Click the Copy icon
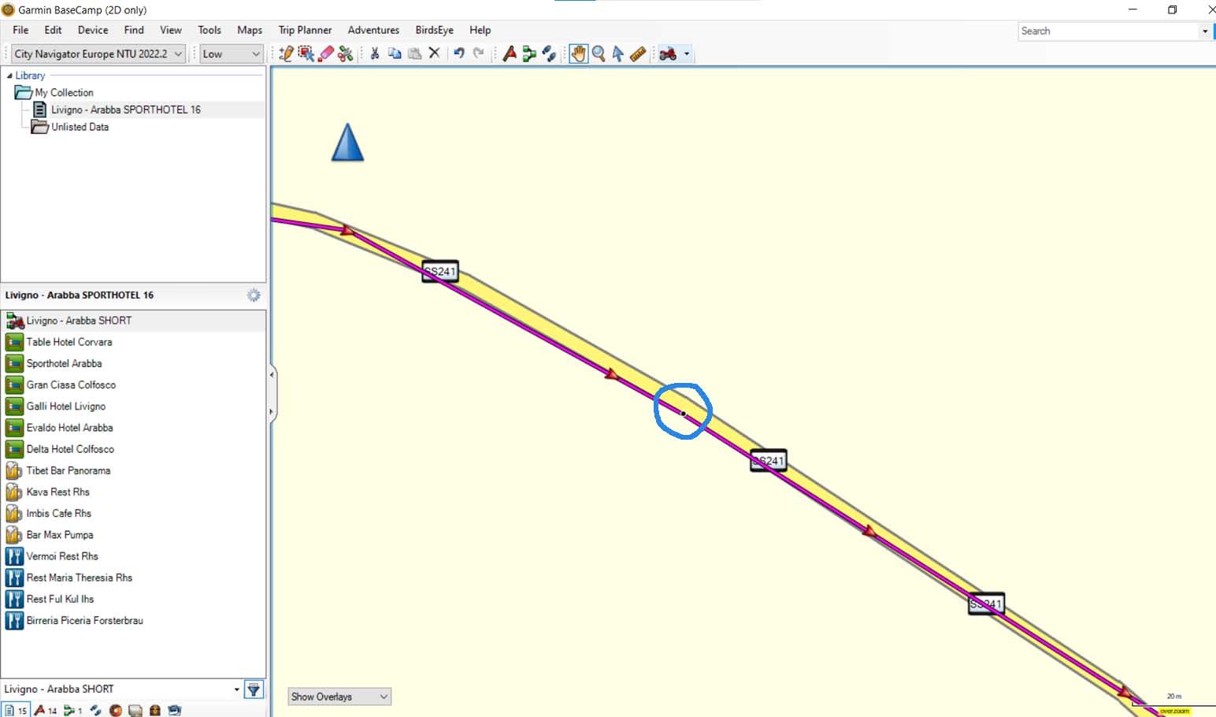 (395, 54)
